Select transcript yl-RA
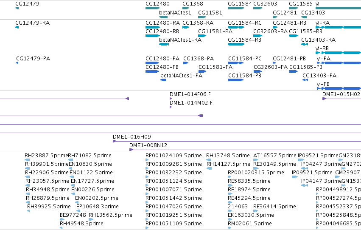This screenshot has width=361, height=230. (x=322, y=23)
